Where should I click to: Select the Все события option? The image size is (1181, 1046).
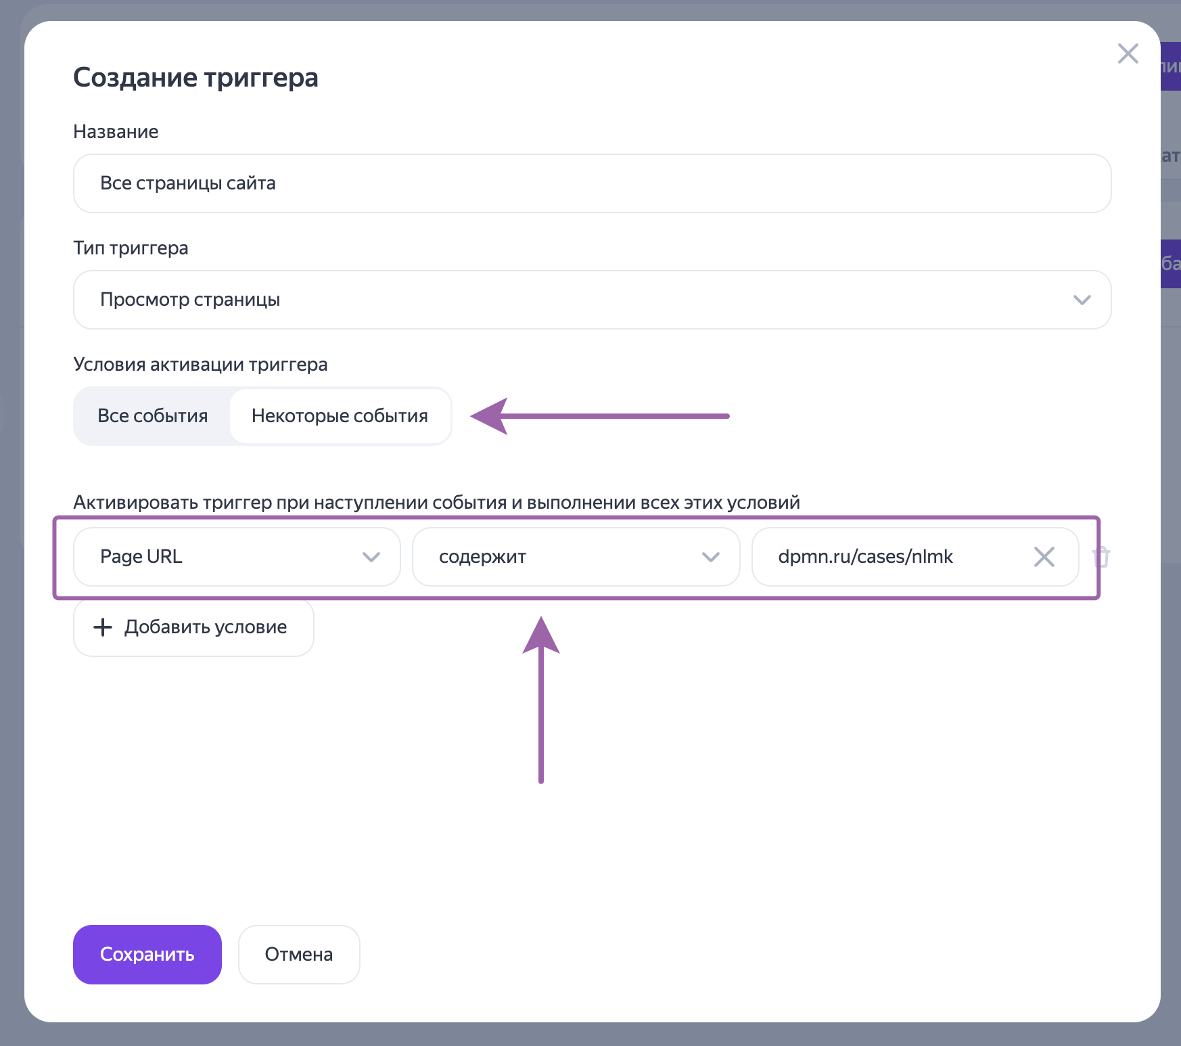[x=153, y=416]
